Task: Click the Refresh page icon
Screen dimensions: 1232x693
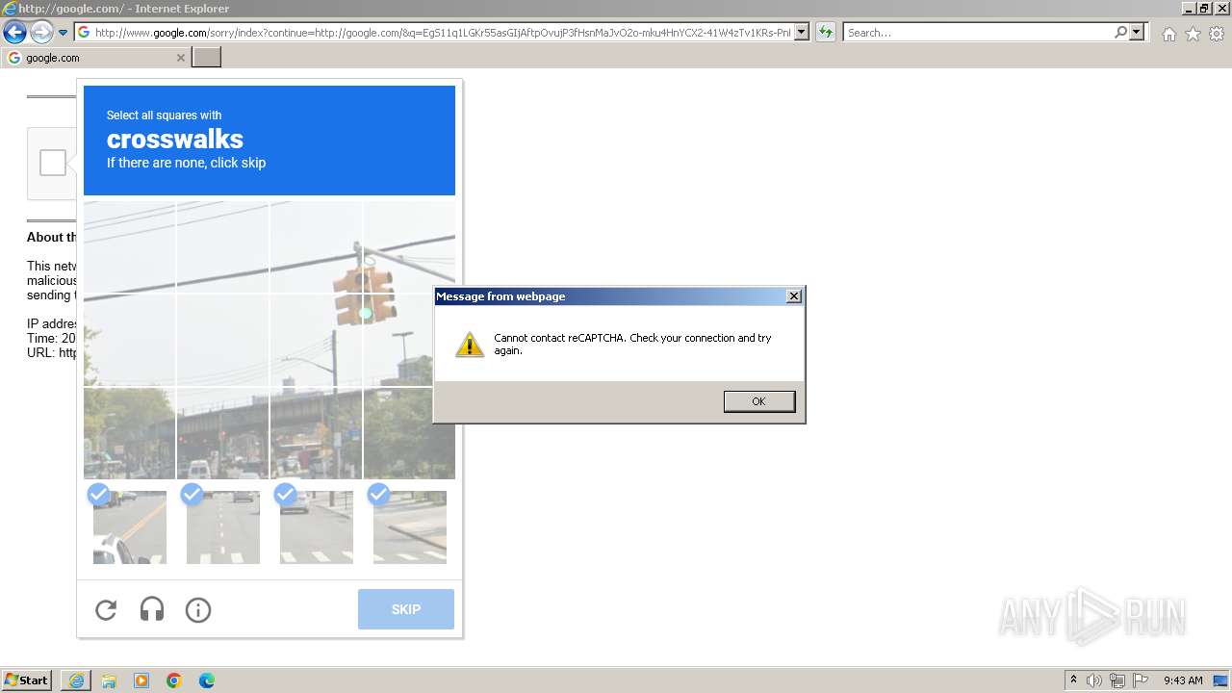Action: [x=826, y=33]
